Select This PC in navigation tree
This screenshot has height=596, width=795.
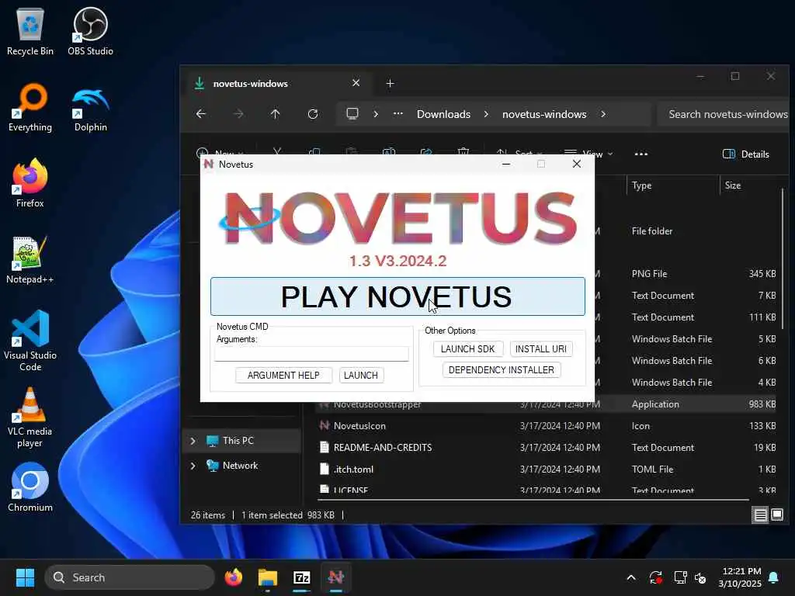[238, 441]
